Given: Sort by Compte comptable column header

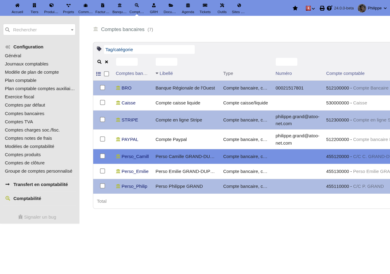Looking at the screenshot, I should click(345, 73).
